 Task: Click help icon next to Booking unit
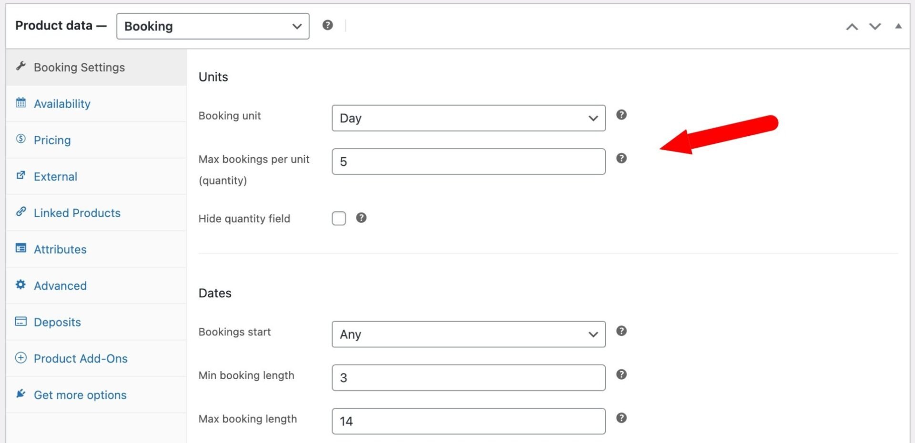621,115
